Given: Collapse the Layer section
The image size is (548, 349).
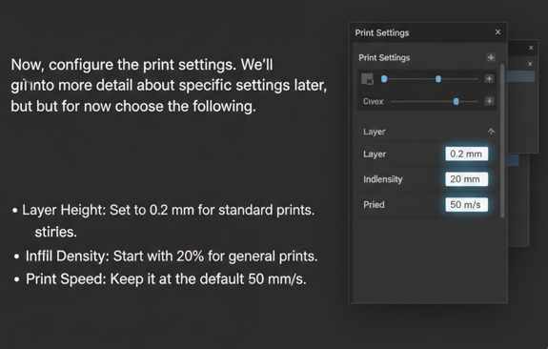Looking at the screenshot, I should click(491, 132).
